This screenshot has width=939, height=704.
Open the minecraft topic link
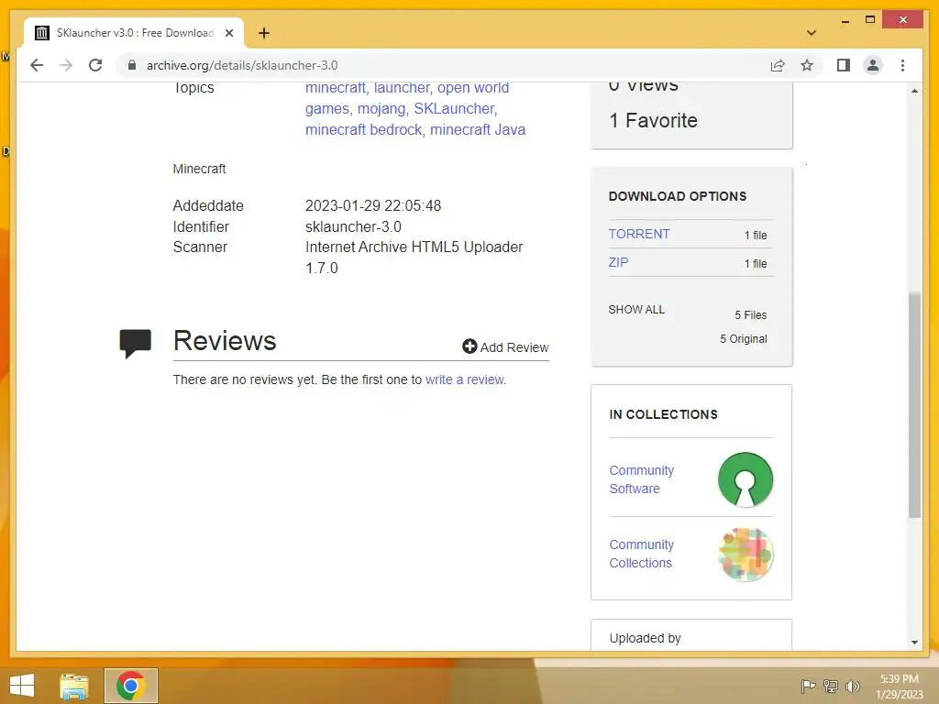coord(336,87)
